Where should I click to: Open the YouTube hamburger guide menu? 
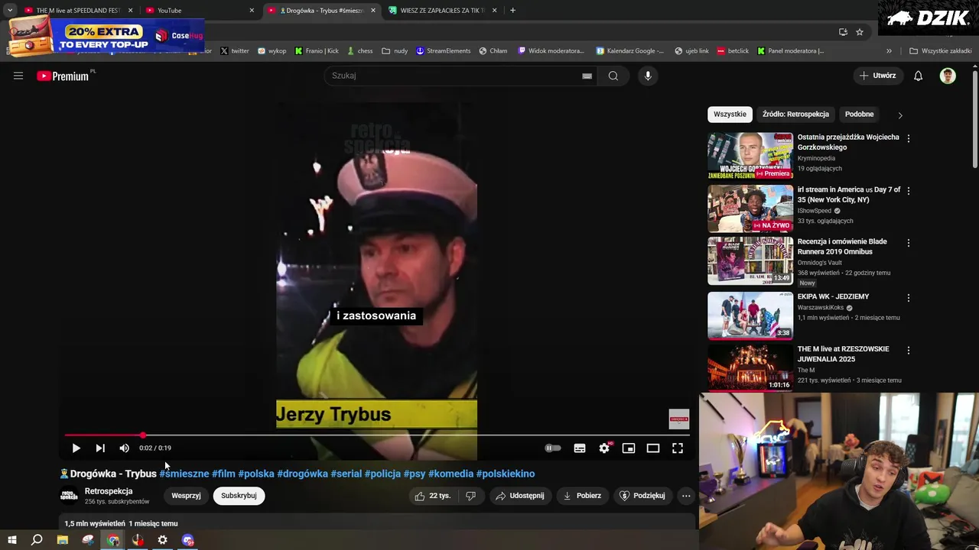pyautogui.click(x=18, y=76)
